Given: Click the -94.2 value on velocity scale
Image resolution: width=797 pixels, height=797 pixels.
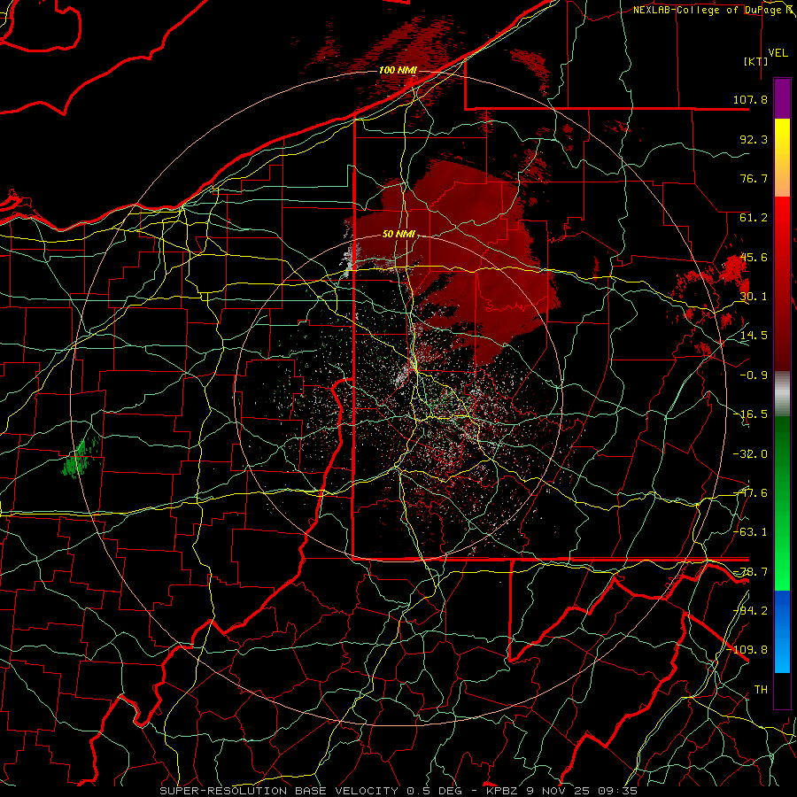Looking at the screenshot, I should pyautogui.click(x=750, y=611).
